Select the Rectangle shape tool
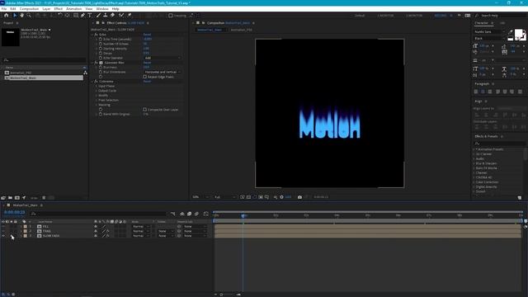528x297 pixels. (x=76, y=16)
